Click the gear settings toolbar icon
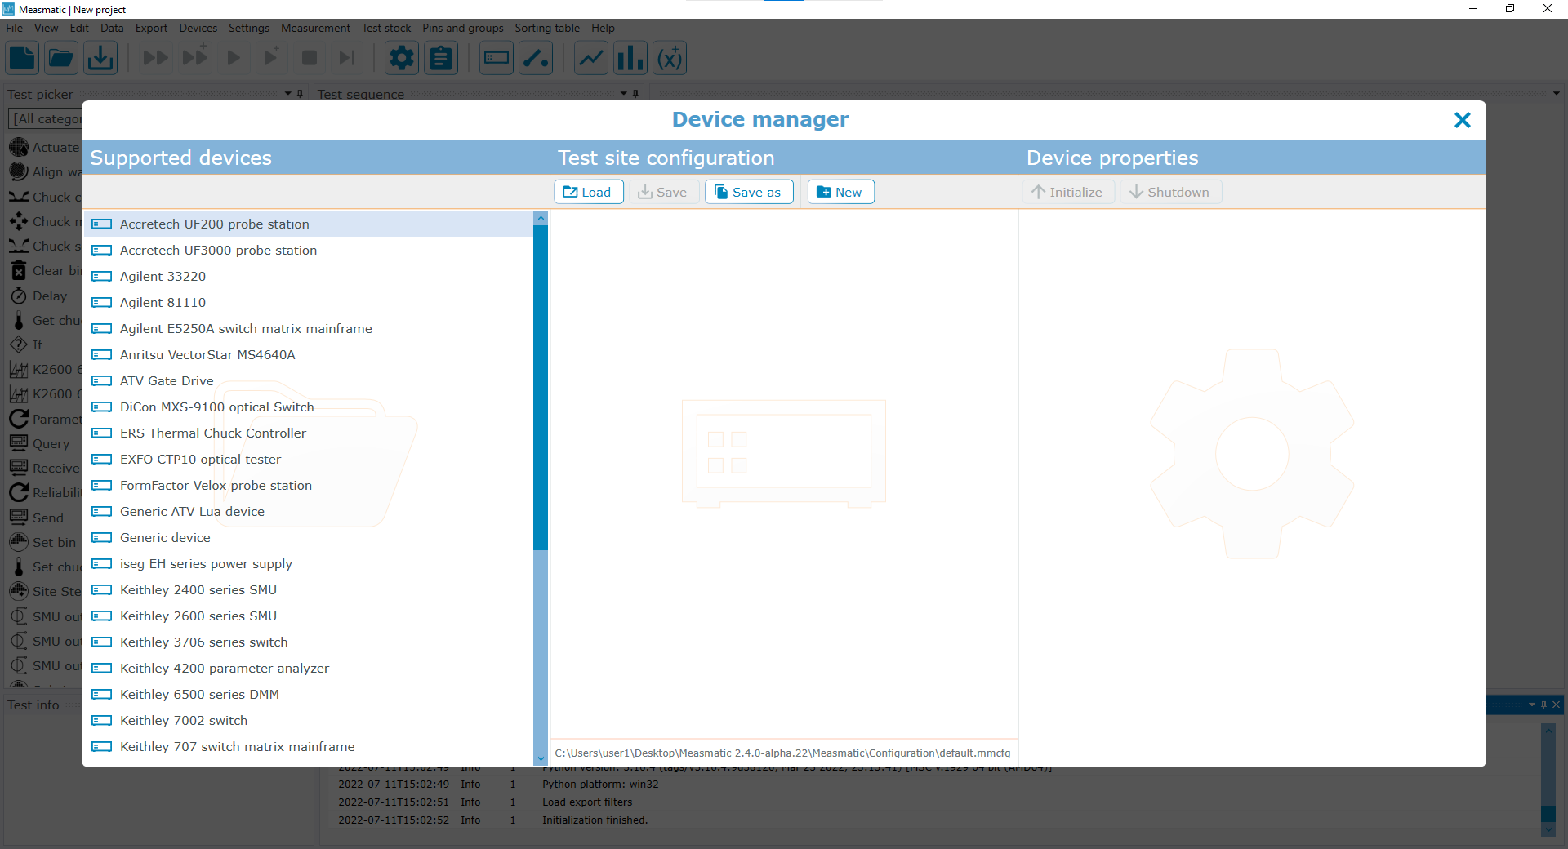Screen dimensions: 1568x849 tap(402, 58)
